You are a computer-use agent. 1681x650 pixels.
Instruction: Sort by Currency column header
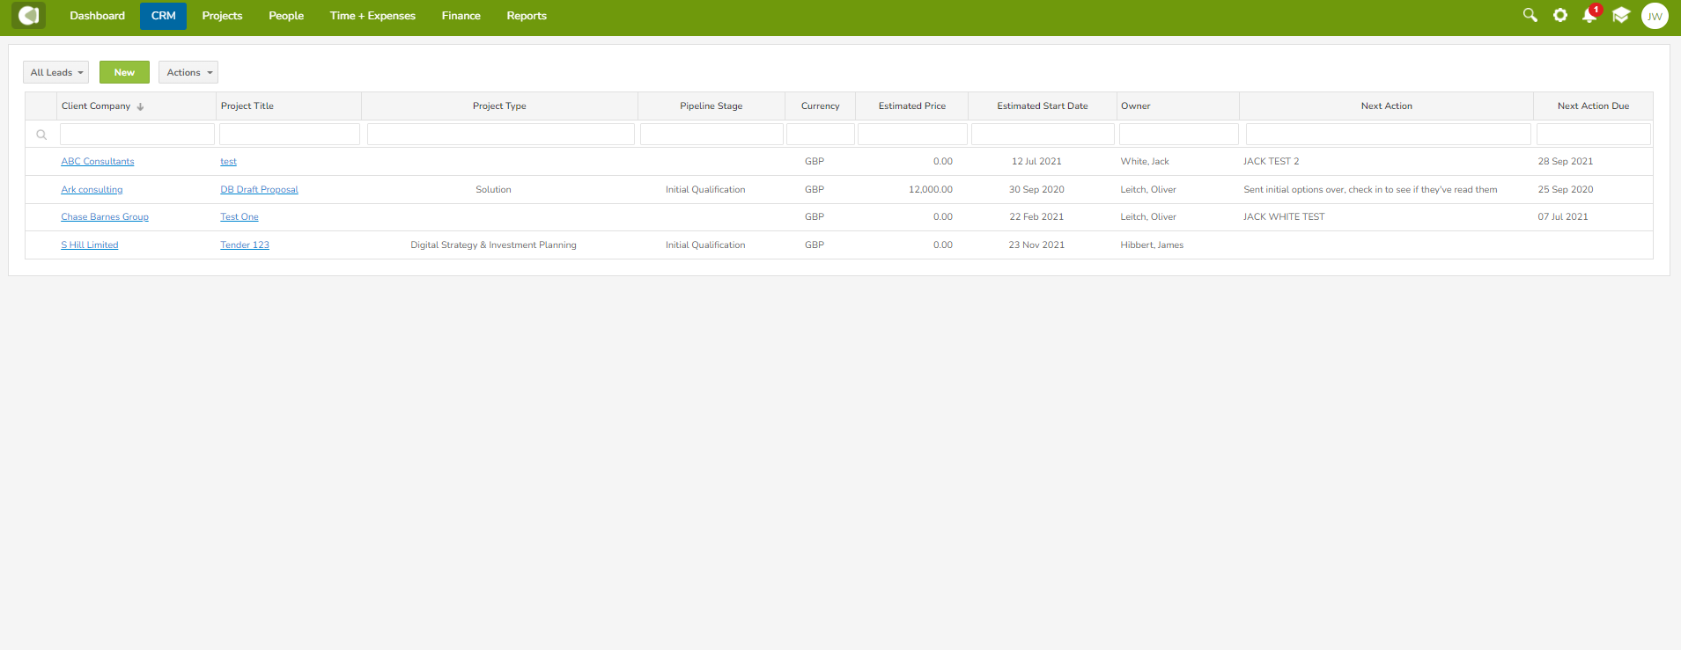821,106
